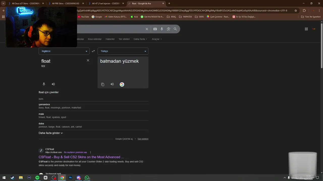
Task: Expand the 'Araçlar' tools menu
Action: click(x=157, y=39)
